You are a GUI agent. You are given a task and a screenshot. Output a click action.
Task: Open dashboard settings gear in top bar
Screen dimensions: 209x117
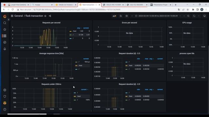(x=127, y=16)
